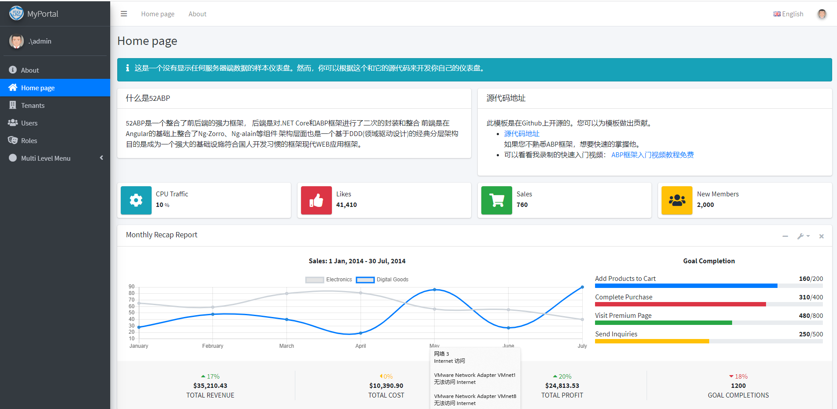This screenshot has height=409, width=837.
Task: Click the ABP框架入门视频教程免费 link
Action: [652, 155]
